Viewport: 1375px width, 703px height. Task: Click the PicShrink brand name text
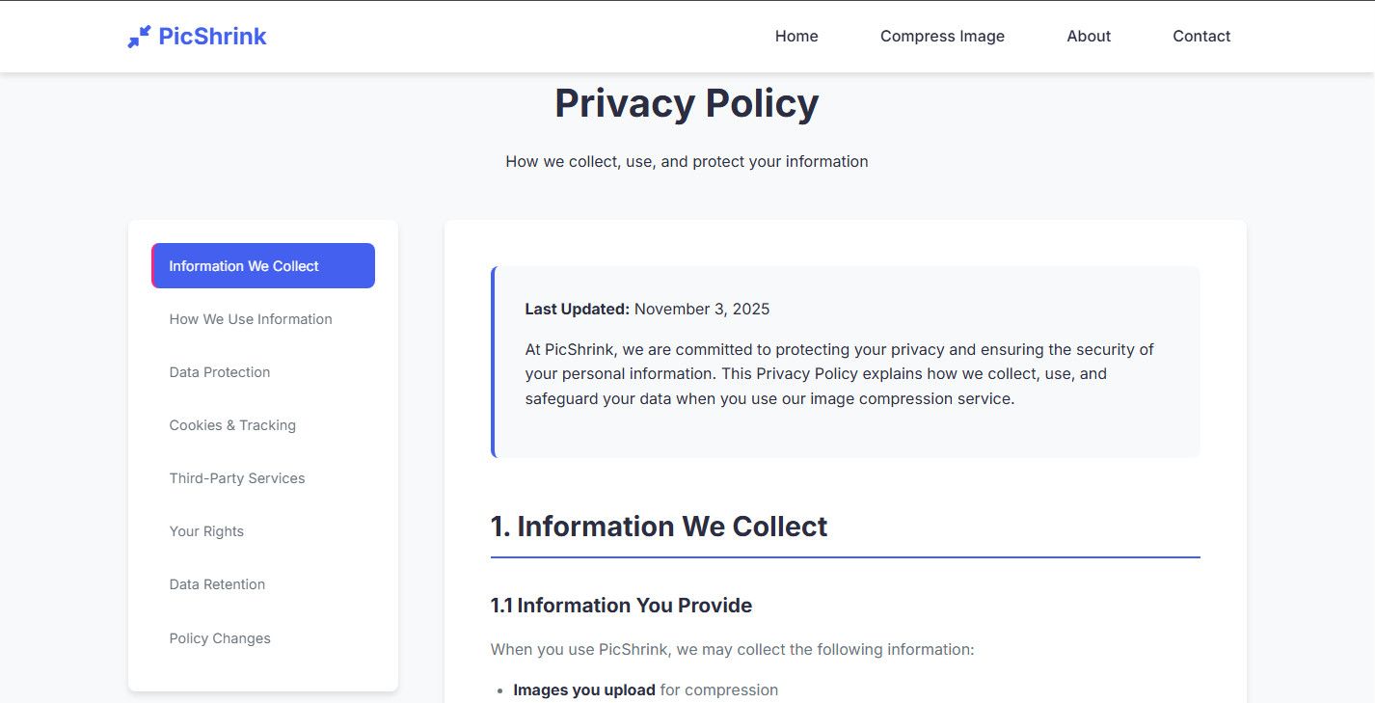click(x=212, y=37)
